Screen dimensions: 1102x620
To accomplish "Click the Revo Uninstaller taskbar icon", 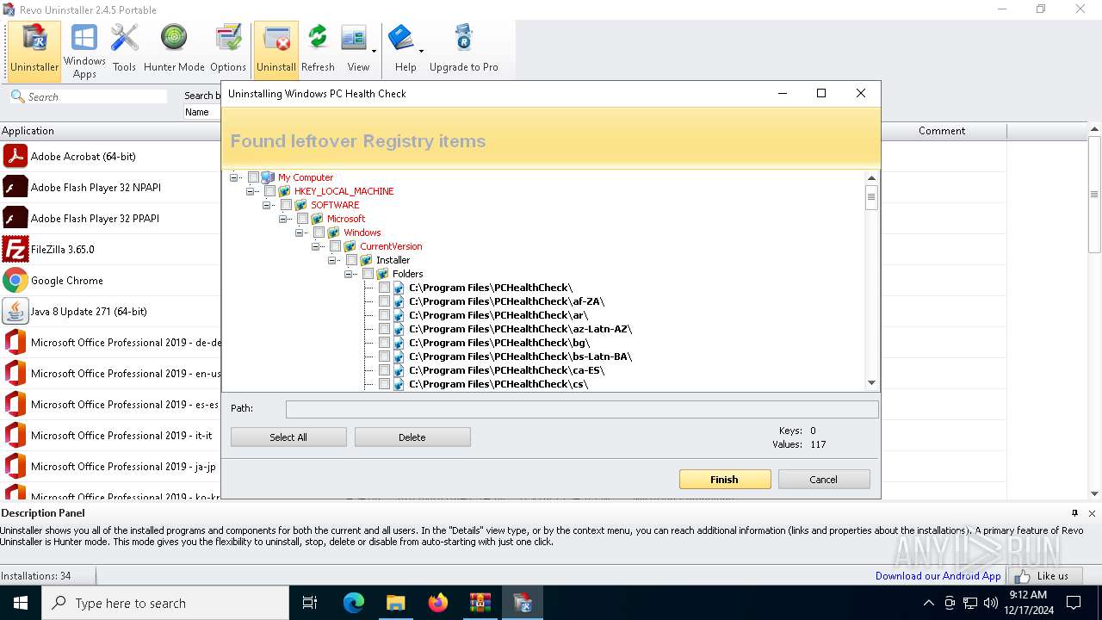I will pos(523,603).
